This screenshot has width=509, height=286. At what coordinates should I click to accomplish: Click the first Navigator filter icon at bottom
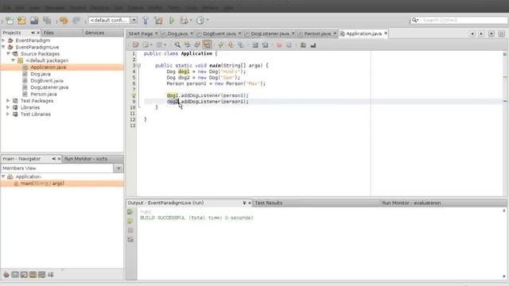6,275
